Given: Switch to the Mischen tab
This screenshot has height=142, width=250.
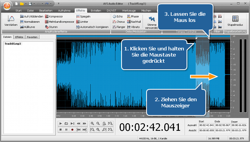Looking at the screenshot, I should click(x=146, y=10).
